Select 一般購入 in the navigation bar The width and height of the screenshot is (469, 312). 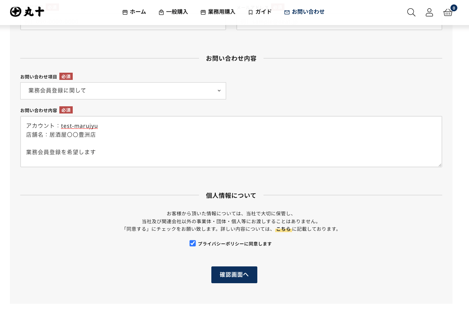(177, 12)
